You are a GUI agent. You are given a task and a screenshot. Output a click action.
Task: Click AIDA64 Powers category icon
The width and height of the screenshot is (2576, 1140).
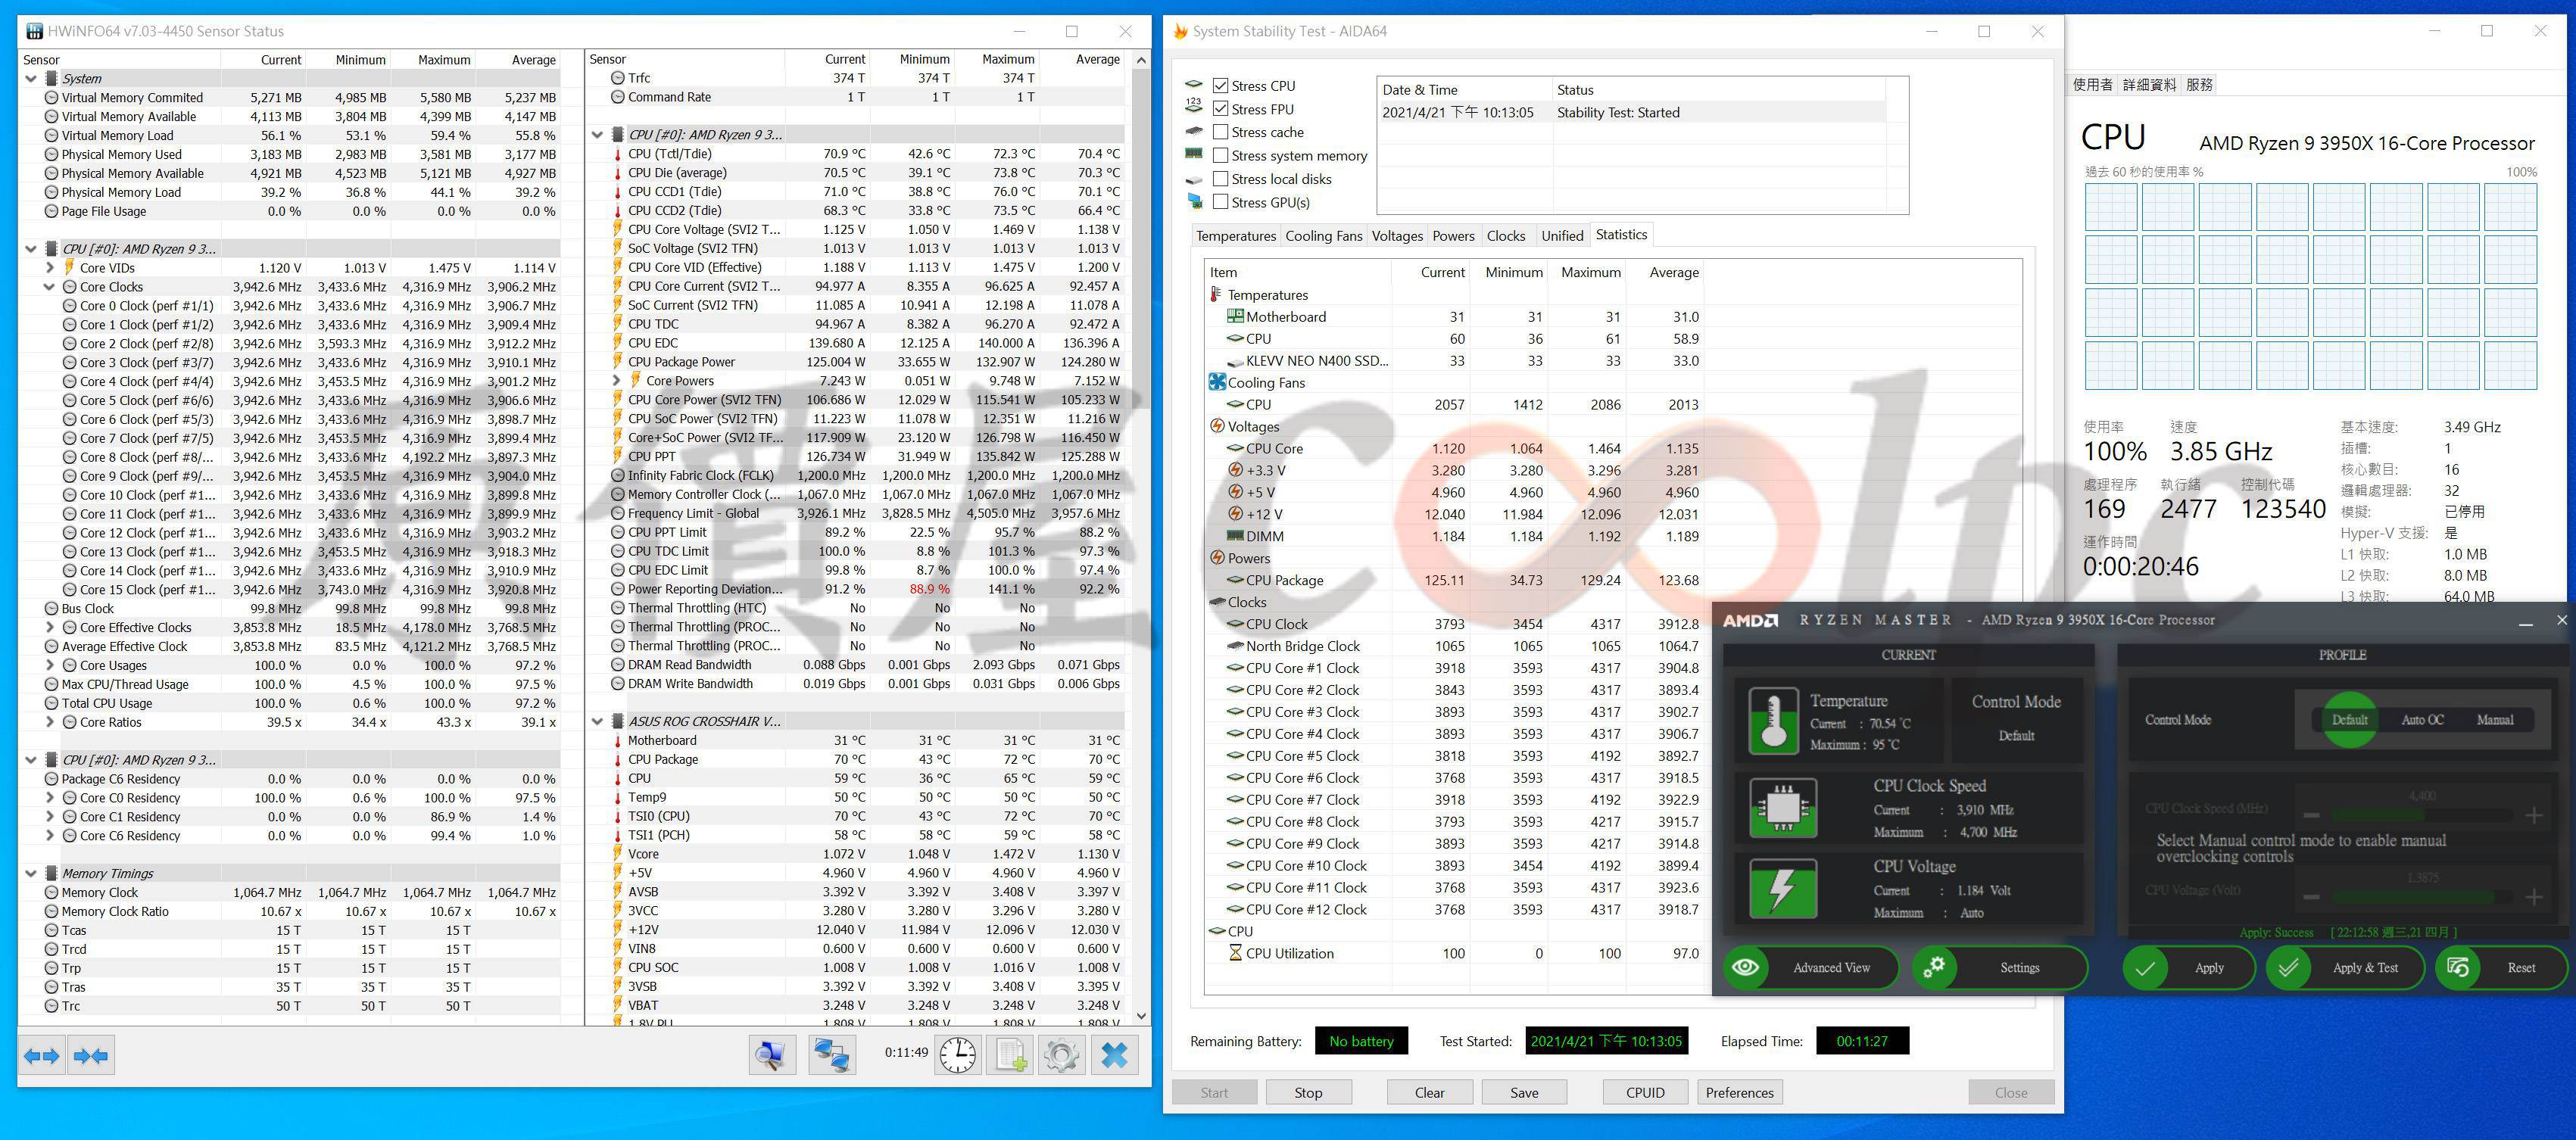click(1217, 558)
